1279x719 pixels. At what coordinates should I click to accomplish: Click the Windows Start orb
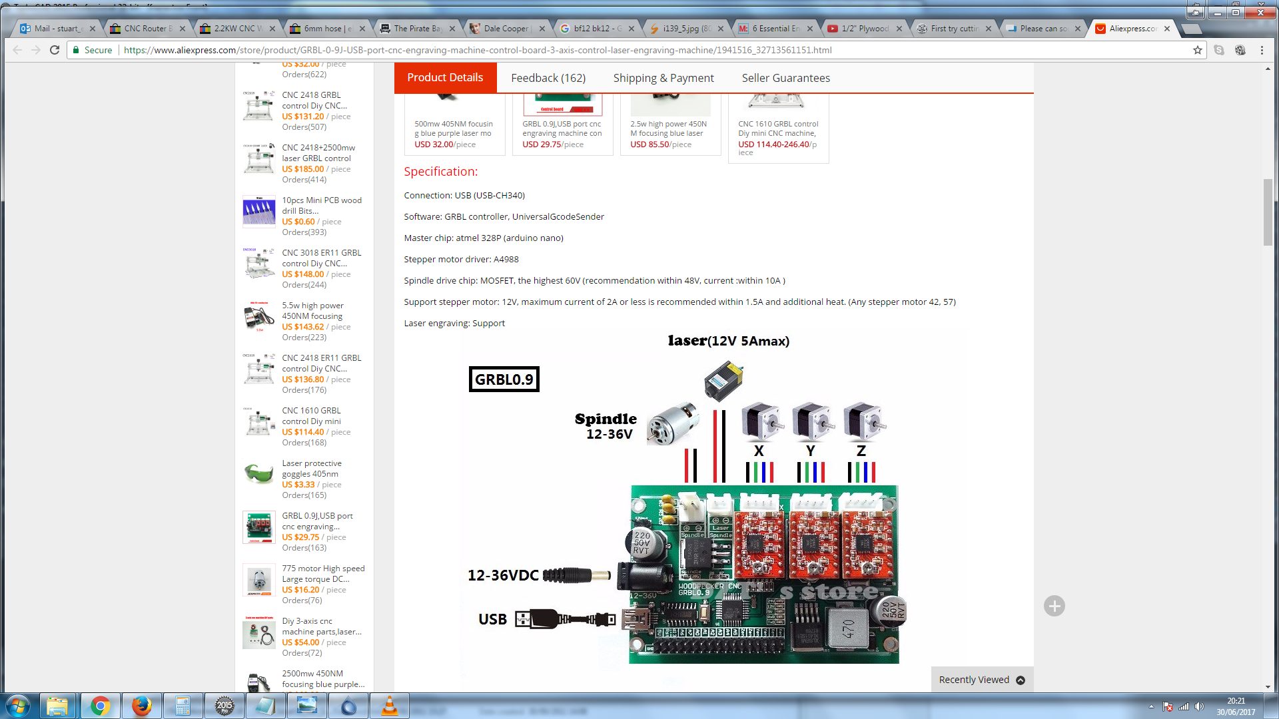point(18,706)
